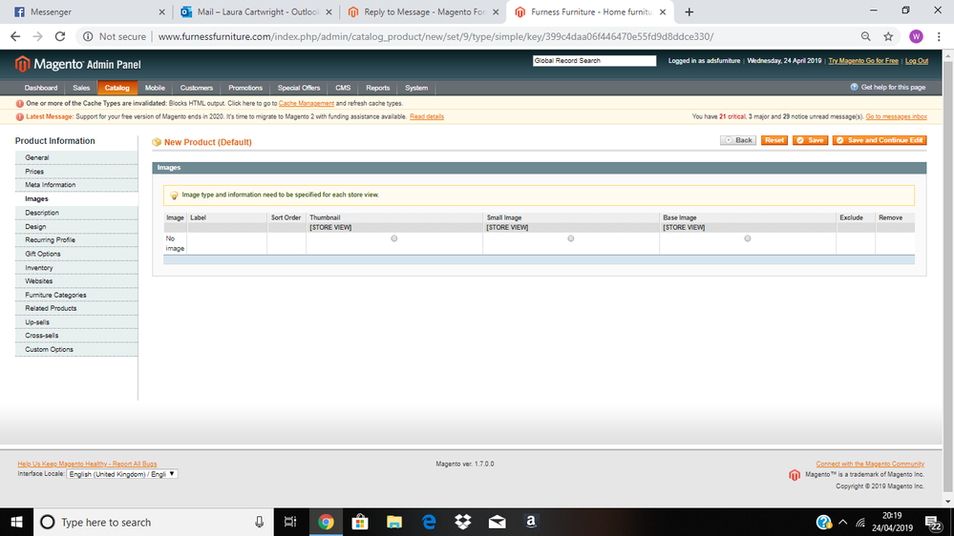Viewport: 954px width, 536px height.
Task: Reload the page with refresh icon
Action: pos(59,36)
